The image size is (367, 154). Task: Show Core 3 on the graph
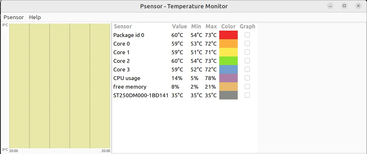(x=247, y=69)
